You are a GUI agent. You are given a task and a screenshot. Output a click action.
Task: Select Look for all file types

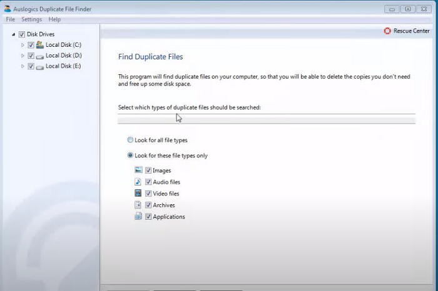(x=130, y=140)
